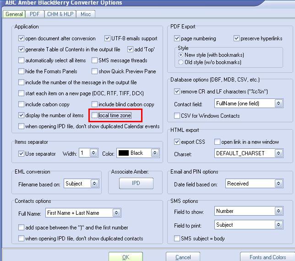Switch to the General tab
The width and height of the screenshot is (295, 261).
pyautogui.click(x=14, y=14)
